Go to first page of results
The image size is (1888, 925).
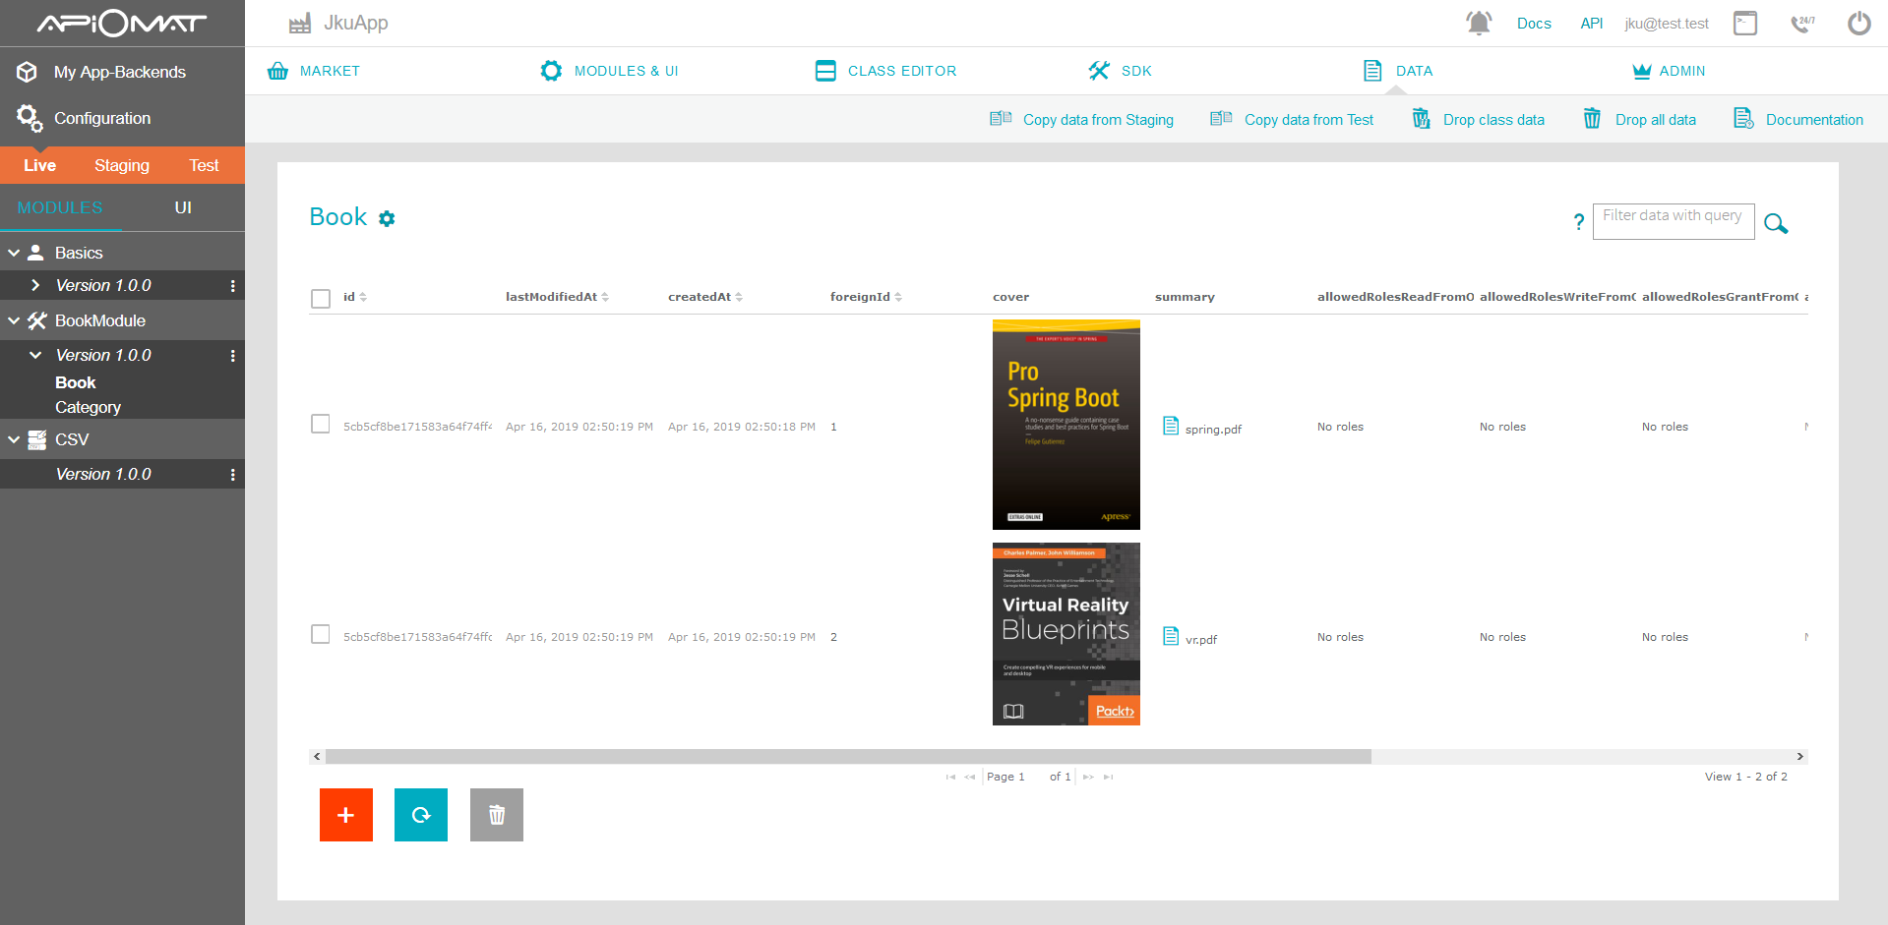click(x=950, y=777)
